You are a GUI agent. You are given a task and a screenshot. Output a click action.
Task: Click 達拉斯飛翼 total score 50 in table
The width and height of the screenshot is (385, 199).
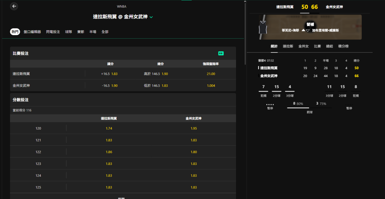356,68
